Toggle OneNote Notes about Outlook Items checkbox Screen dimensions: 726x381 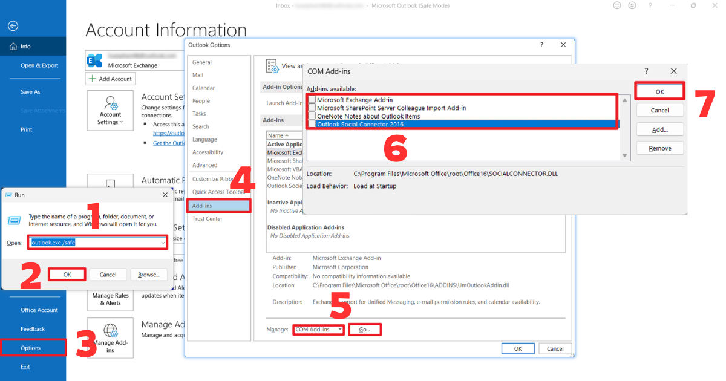(312, 116)
